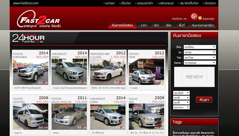The height and width of the screenshot is (136, 239).
Task: Open the Mercedes-Benz C-Class photo
Action: [108, 72]
